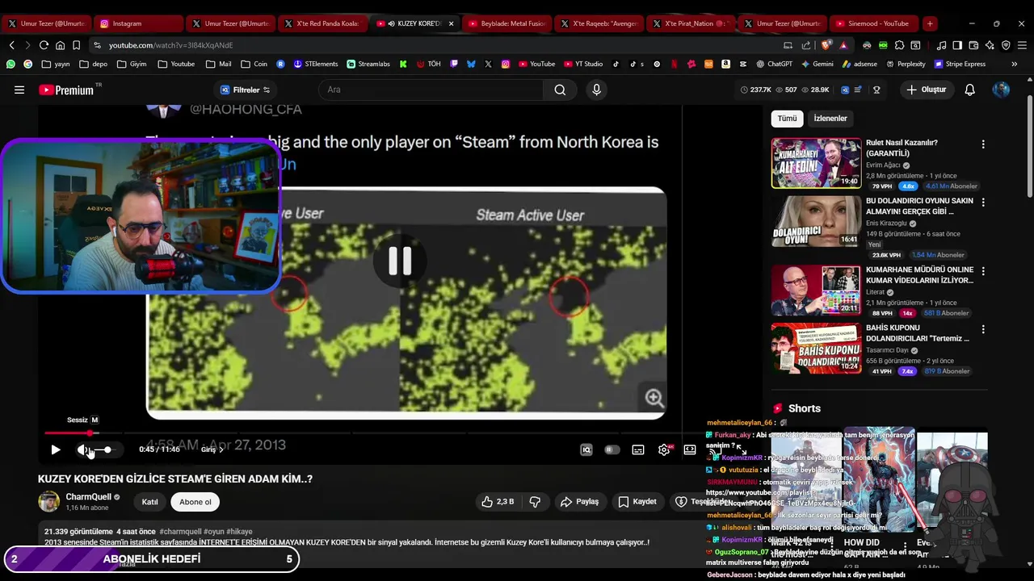Open 'Rulet Nasıl Kazanılır?' video thumbnail
This screenshot has width=1034, height=581.
point(816,163)
